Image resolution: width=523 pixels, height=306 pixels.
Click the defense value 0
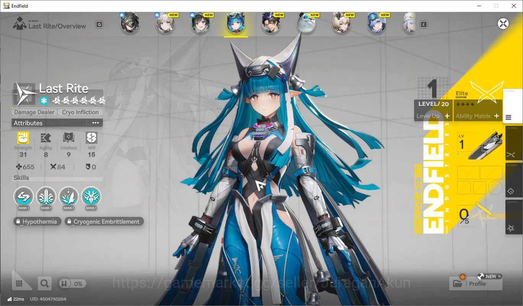[94, 167]
